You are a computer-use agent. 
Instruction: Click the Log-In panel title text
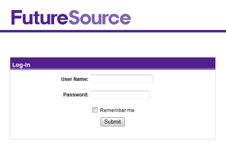[x=21, y=65]
